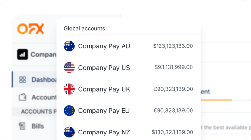
Task: Click the United Kingdom flag icon
Action: coord(69,89)
